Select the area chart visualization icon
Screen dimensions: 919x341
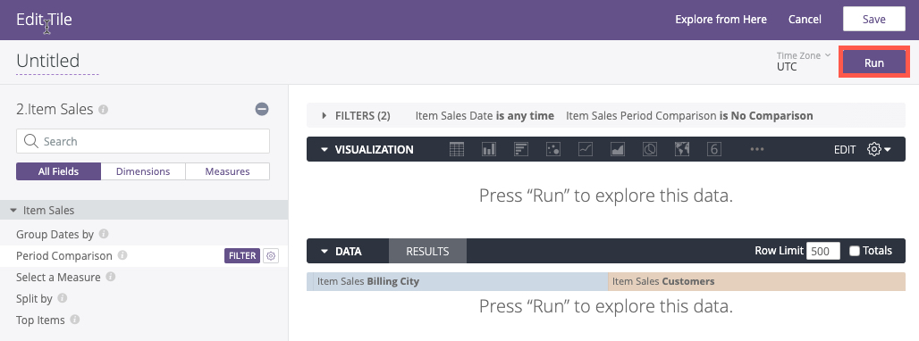(x=617, y=149)
